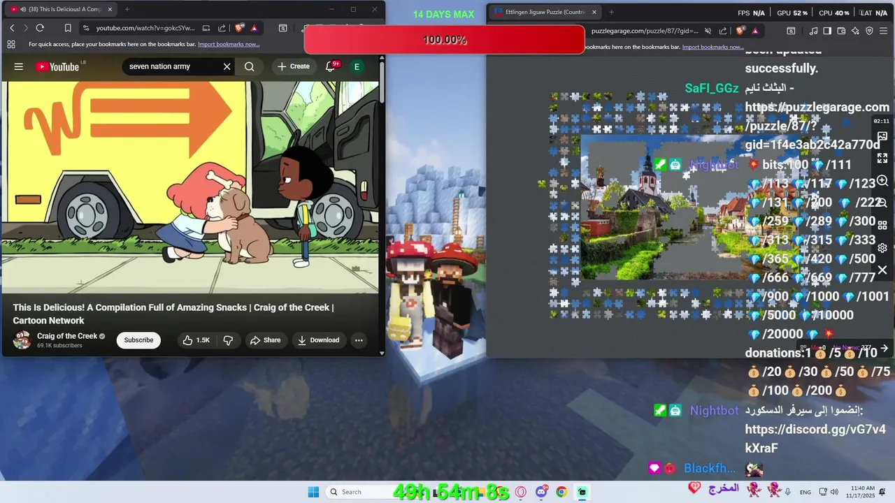
Task: Switch the ENG input language
Action: 805,492
